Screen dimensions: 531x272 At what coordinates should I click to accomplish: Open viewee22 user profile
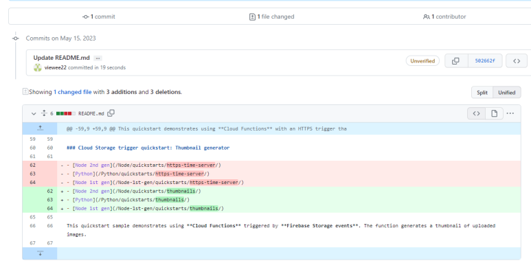coord(55,67)
